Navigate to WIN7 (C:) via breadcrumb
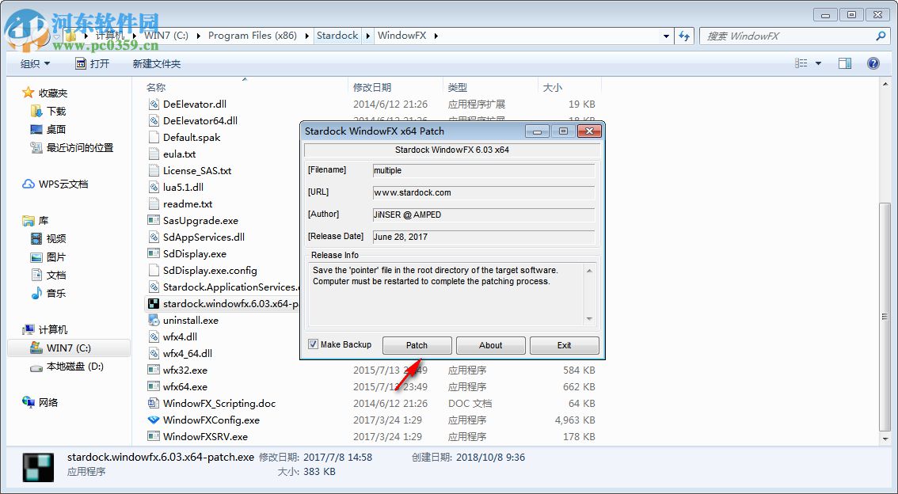The image size is (898, 494). 168,36
